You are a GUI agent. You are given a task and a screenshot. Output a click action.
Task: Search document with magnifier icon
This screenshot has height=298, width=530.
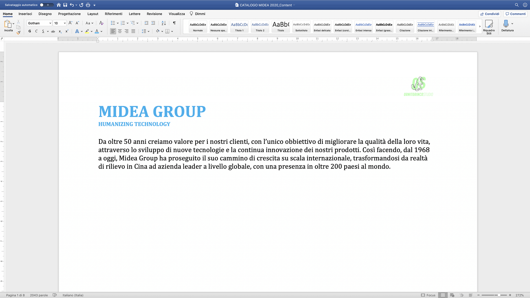click(516, 5)
